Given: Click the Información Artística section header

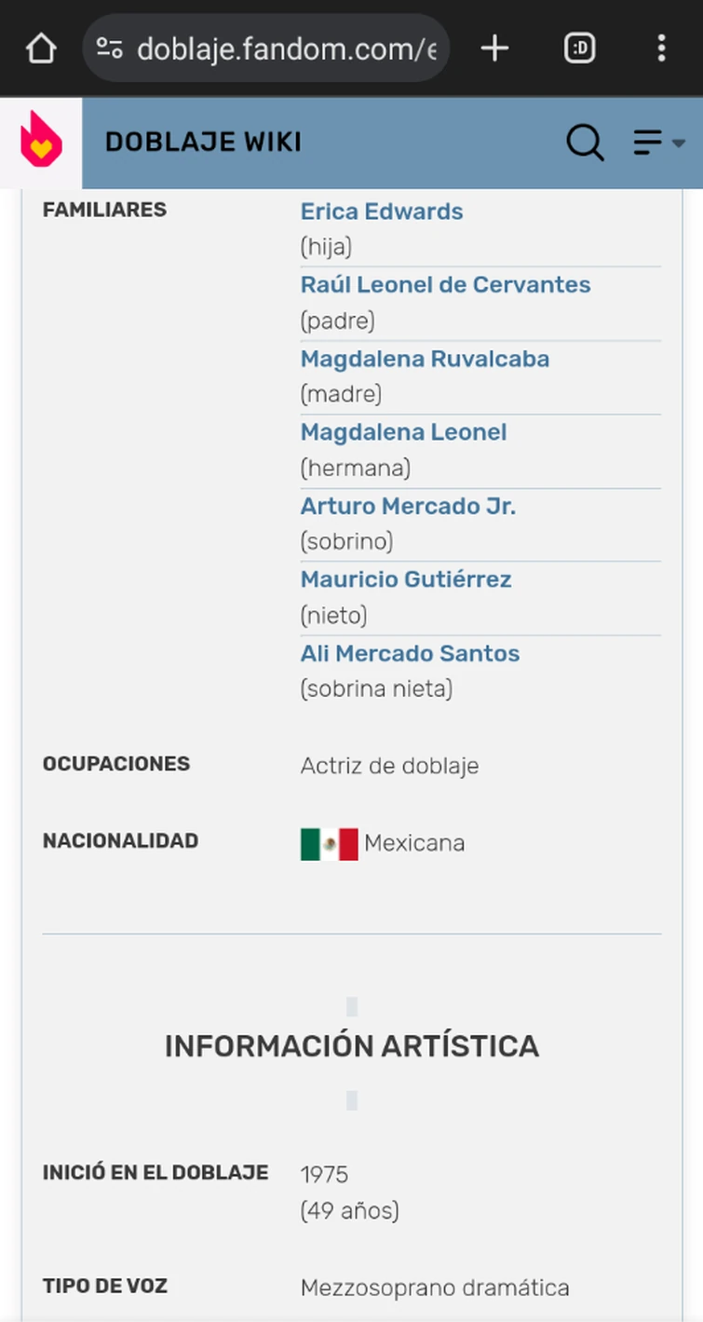Looking at the screenshot, I should pos(352,1046).
